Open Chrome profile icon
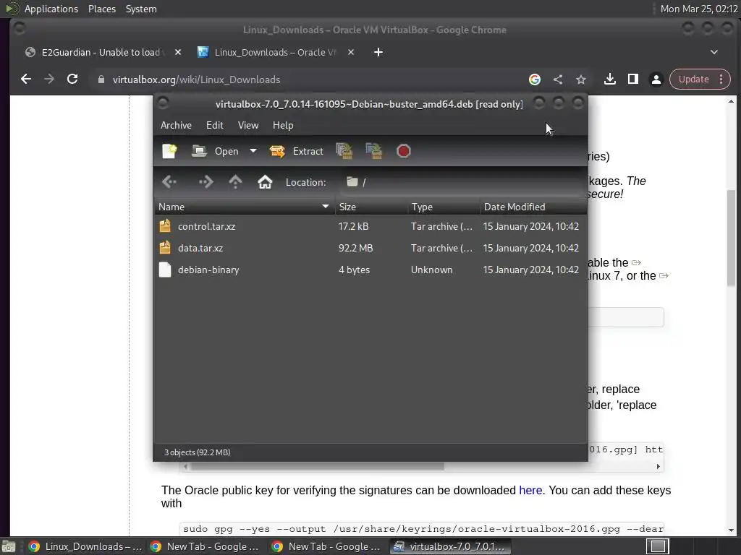741x555 pixels. (656, 79)
